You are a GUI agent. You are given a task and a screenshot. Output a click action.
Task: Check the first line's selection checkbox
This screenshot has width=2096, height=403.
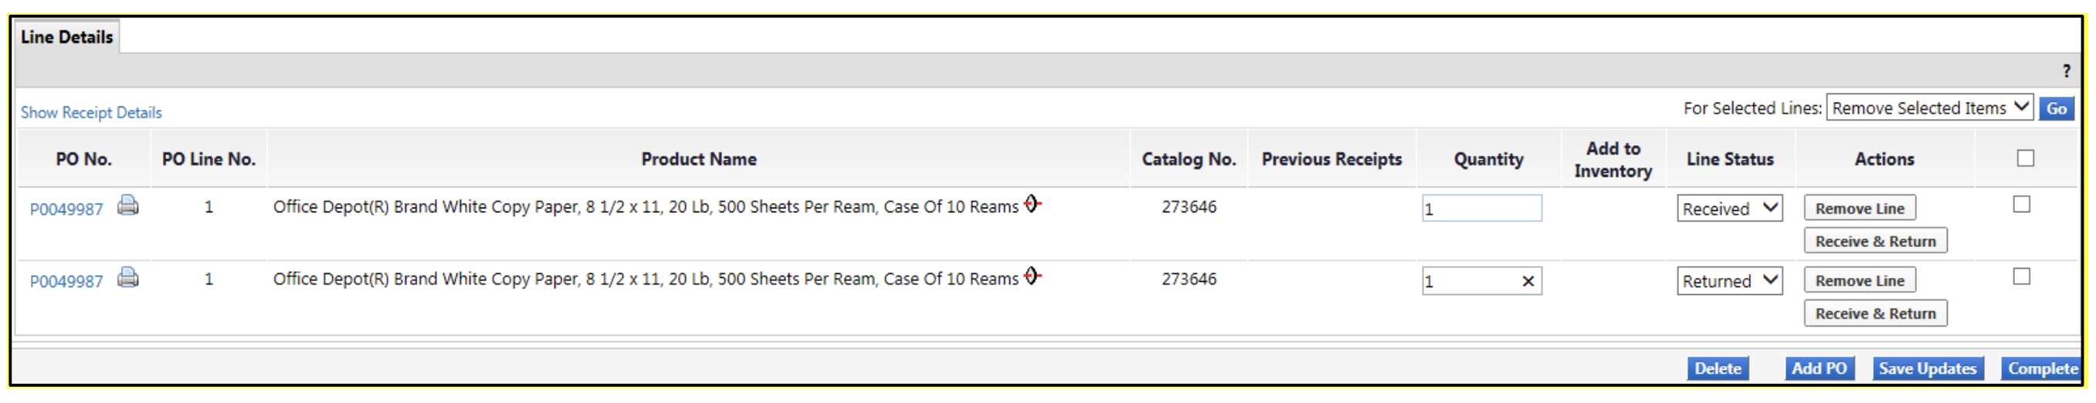click(x=2021, y=205)
